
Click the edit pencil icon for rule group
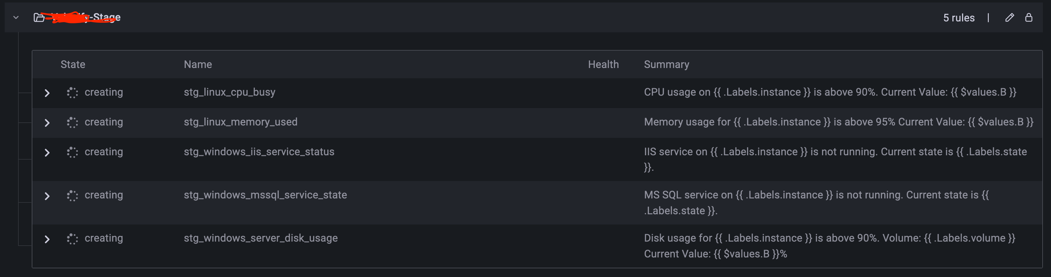tap(1009, 17)
